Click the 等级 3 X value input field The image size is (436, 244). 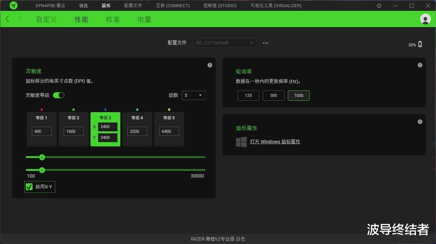click(107, 126)
